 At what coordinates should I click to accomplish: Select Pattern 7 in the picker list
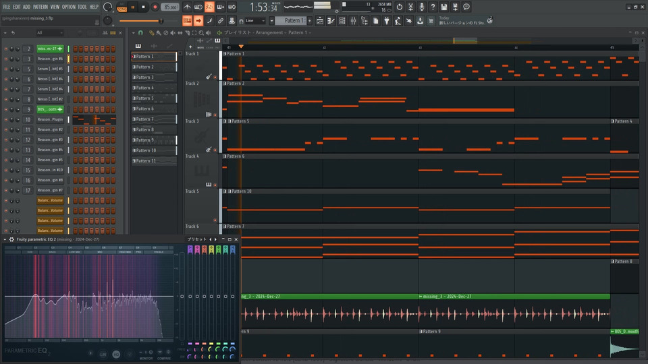click(154, 119)
